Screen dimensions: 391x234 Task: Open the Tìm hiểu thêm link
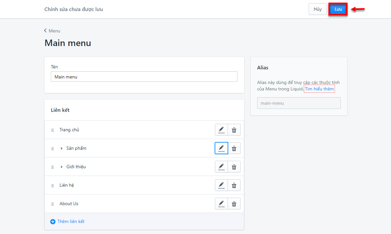(x=319, y=89)
